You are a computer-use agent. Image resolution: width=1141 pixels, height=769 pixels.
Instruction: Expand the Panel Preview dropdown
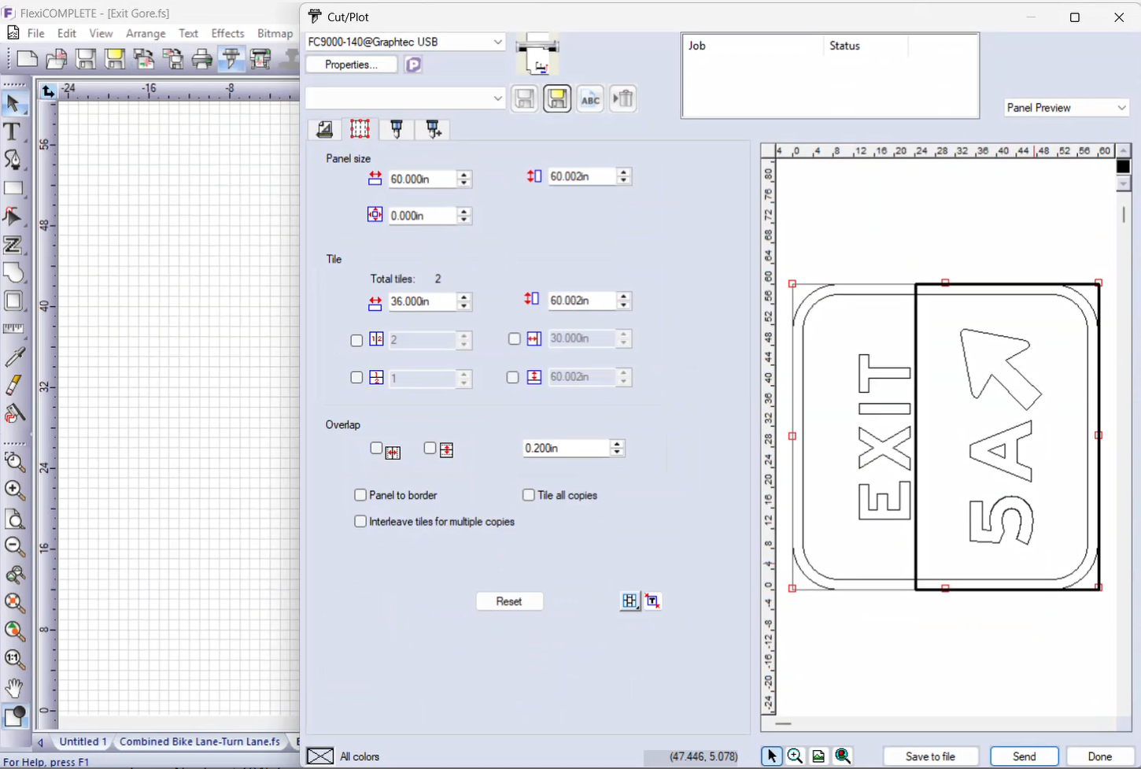(x=1121, y=108)
